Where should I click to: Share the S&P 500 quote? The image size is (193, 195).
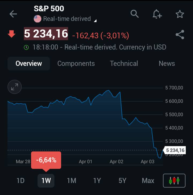pyautogui.click(x=180, y=35)
